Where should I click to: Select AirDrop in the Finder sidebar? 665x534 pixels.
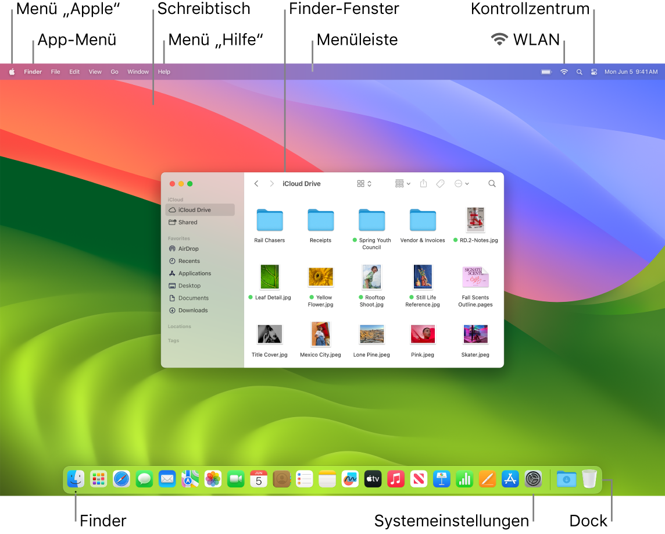190,248
